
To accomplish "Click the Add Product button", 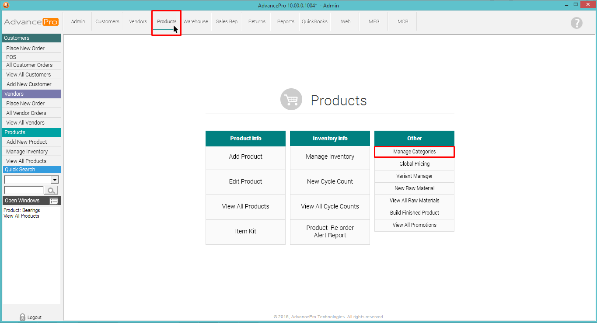I will click(245, 156).
